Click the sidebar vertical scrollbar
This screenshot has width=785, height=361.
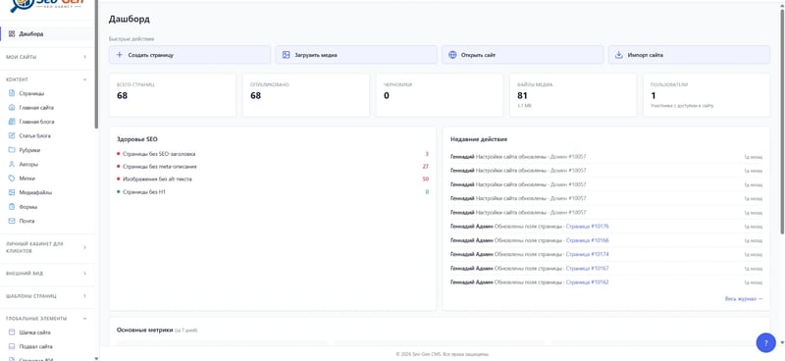[x=96, y=65]
